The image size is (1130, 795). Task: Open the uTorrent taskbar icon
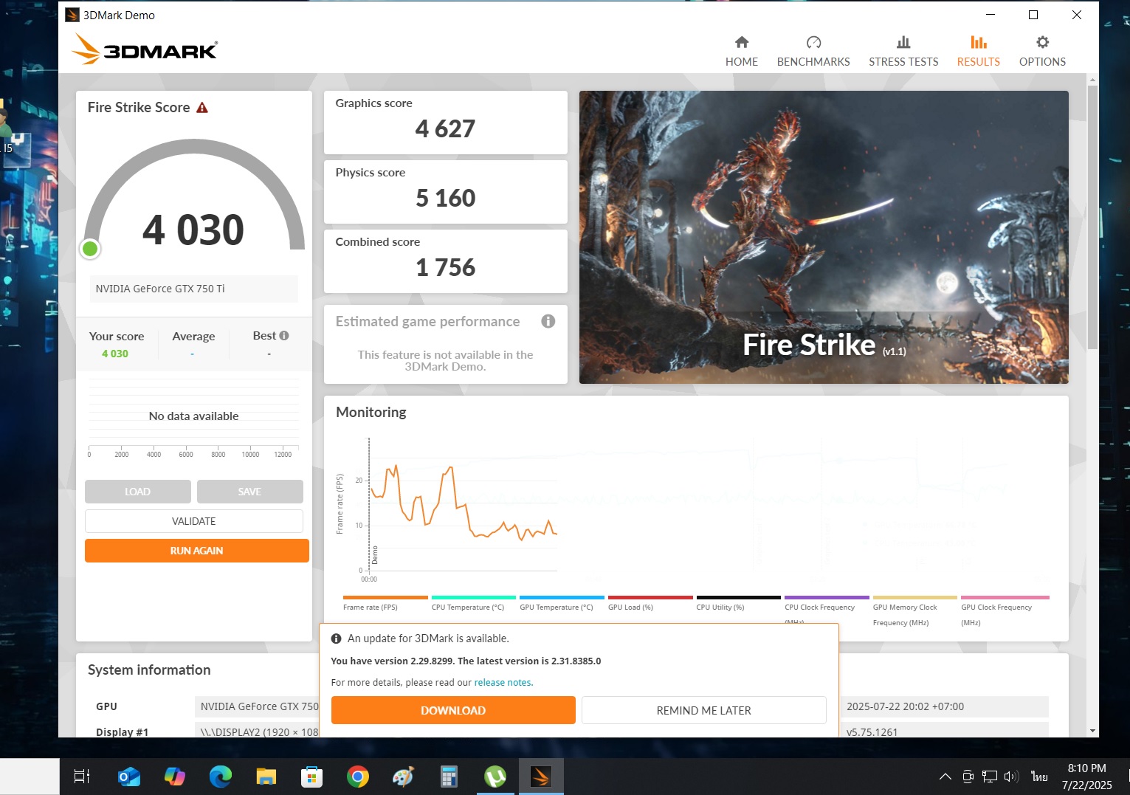point(495,777)
